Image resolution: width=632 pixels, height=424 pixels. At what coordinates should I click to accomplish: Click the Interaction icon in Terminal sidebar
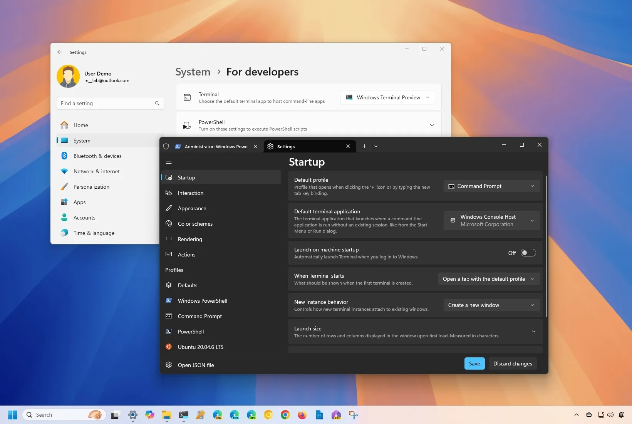(x=169, y=193)
